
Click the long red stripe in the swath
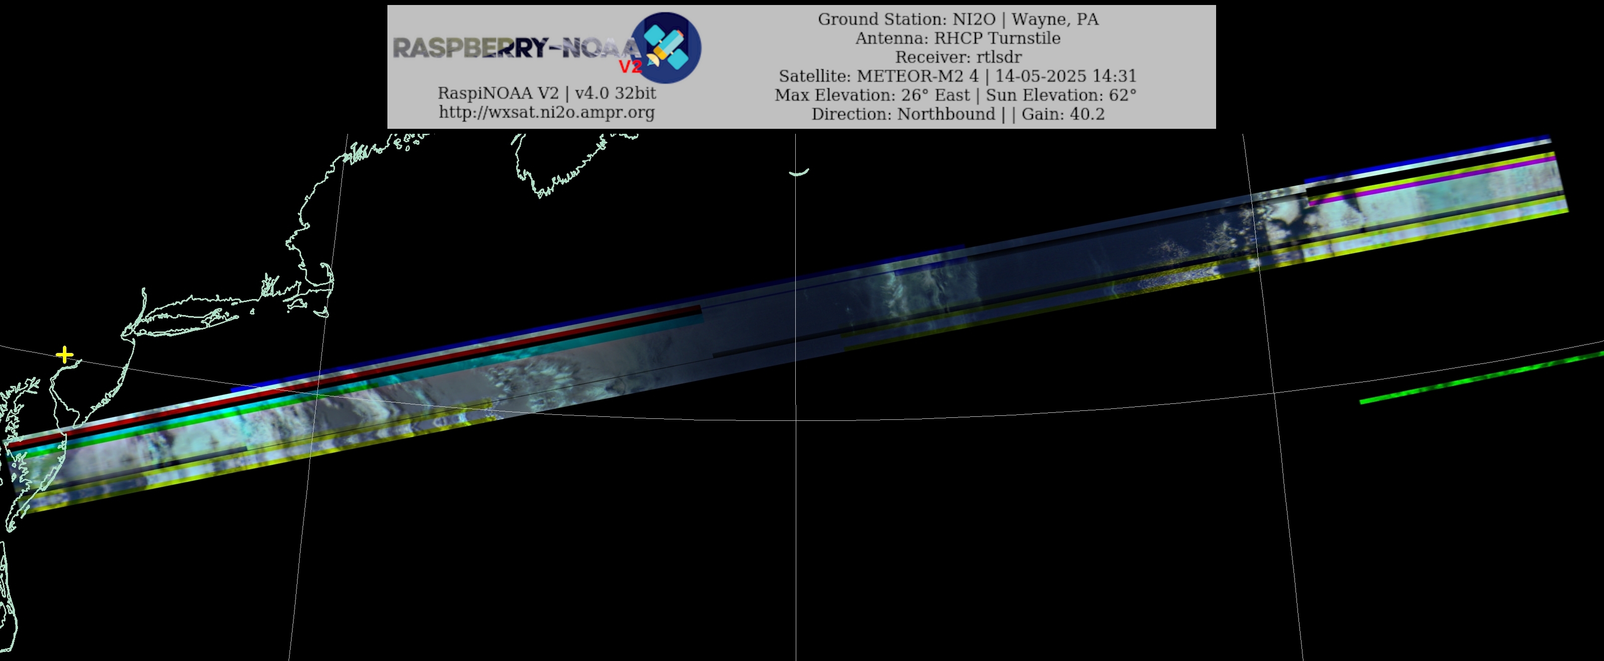355,377
